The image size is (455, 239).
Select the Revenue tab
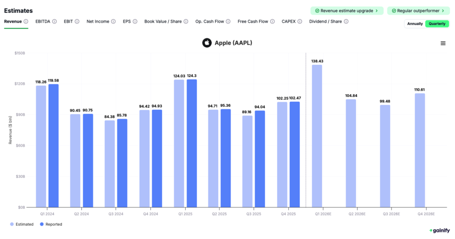tap(13, 21)
